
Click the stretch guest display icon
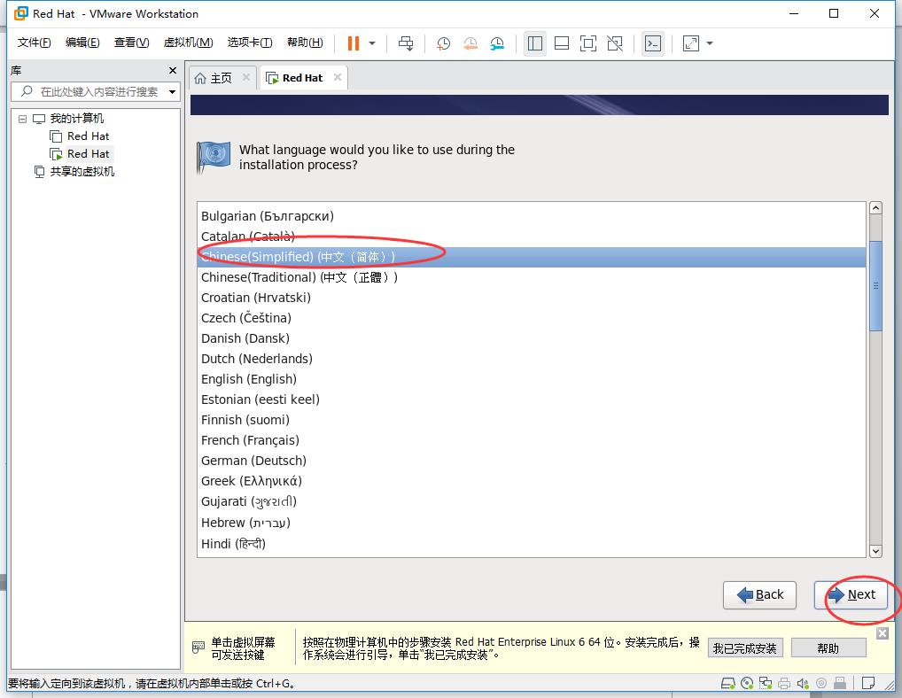691,43
